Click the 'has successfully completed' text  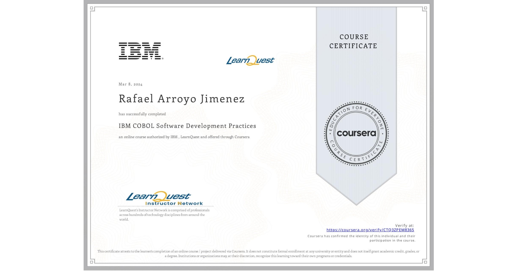142,114
